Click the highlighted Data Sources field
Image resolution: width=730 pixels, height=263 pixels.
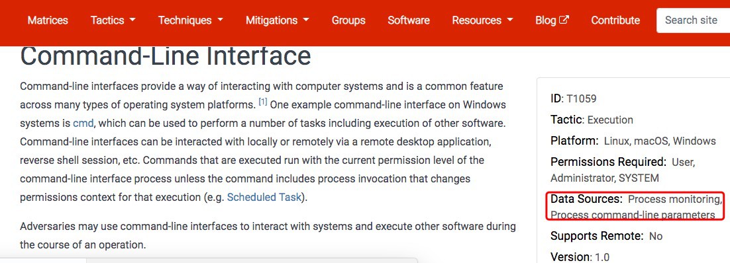[x=636, y=206]
